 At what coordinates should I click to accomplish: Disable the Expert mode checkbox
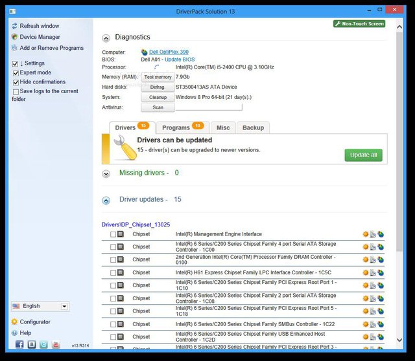point(16,73)
